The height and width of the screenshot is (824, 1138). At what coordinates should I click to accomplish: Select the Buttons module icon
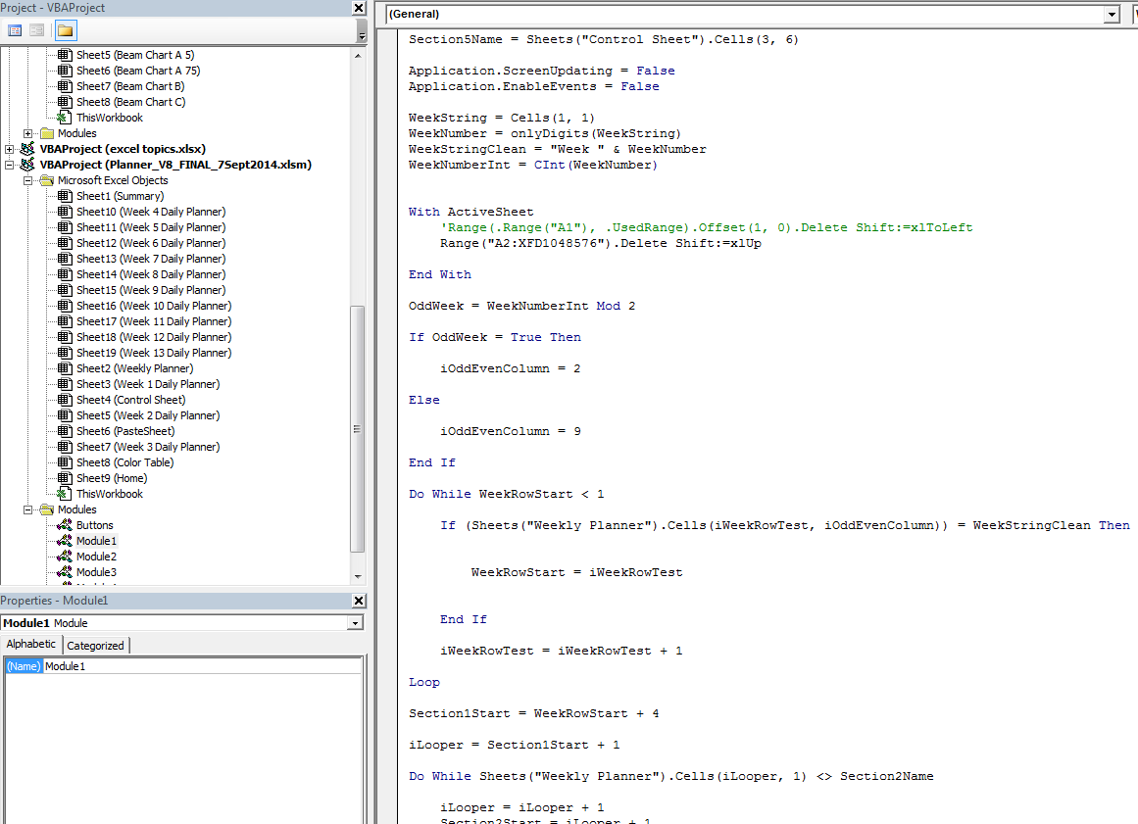(x=65, y=525)
